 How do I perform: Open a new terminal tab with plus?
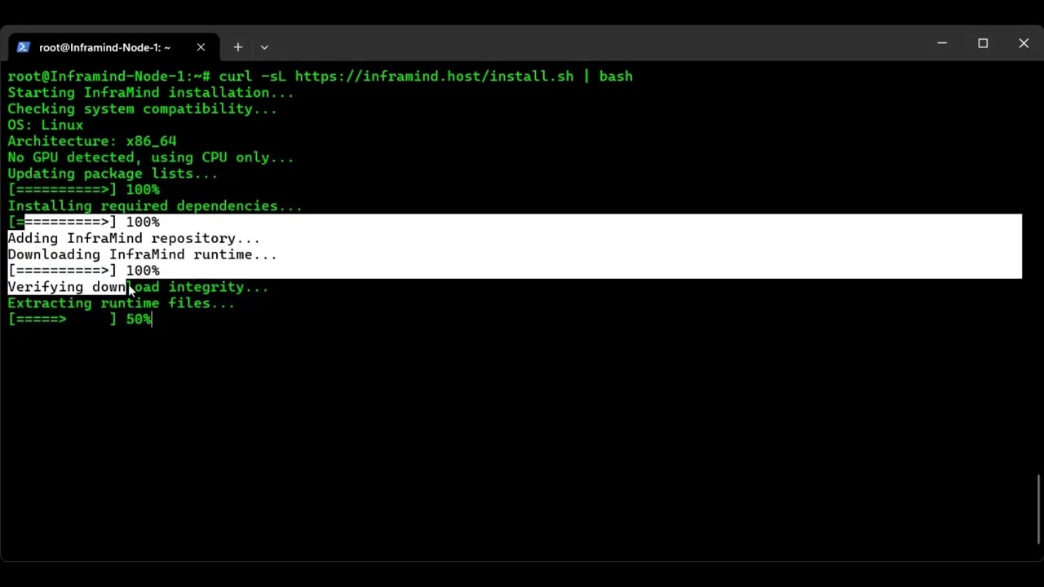point(237,47)
